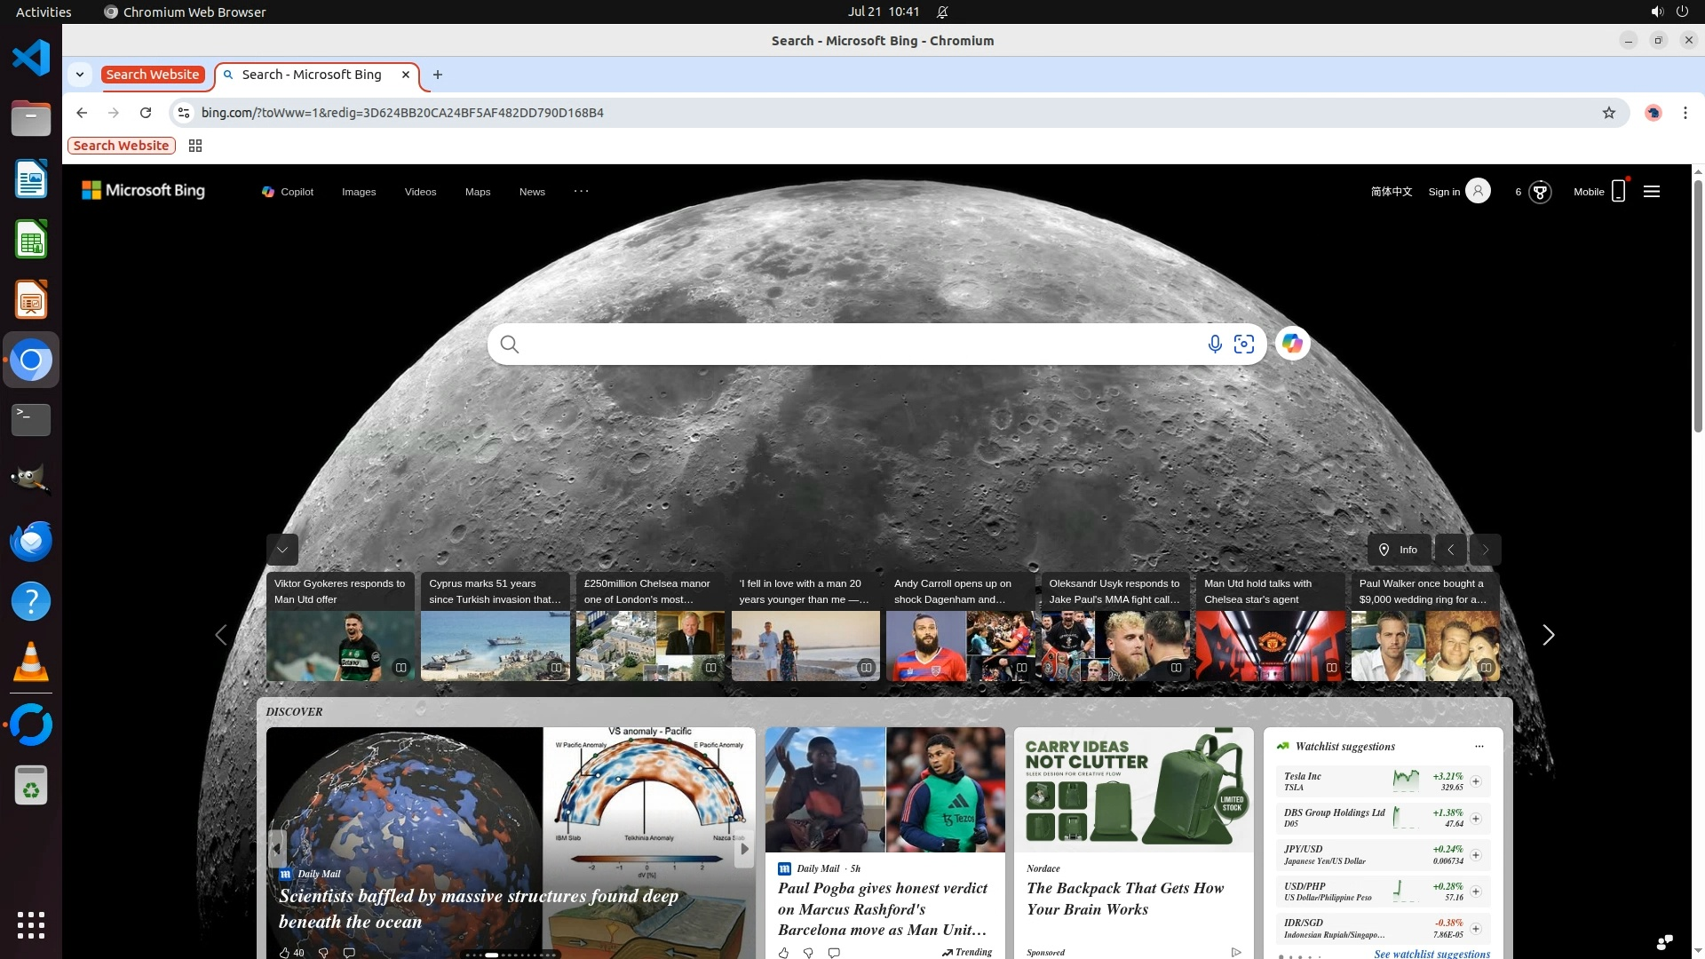
Task: Launch Copilot from search bar icon
Action: tap(1292, 344)
